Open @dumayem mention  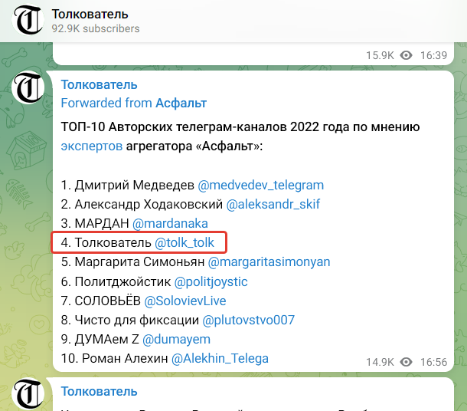pyautogui.click(x=176, y=340)
